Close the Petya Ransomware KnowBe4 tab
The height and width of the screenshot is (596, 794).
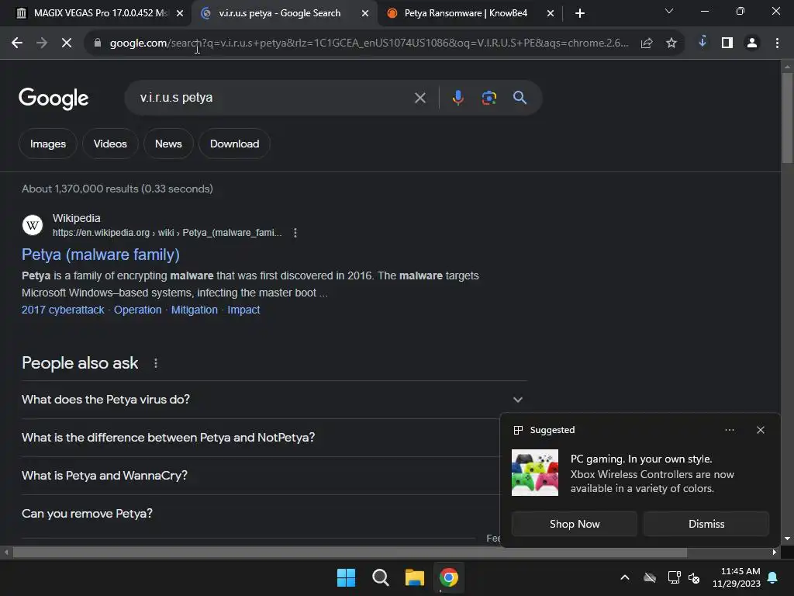551,13
